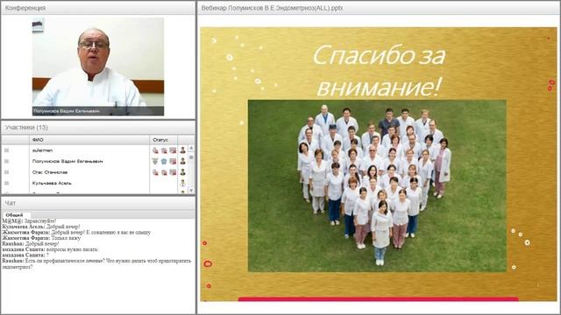This screenshot has height=315, width=561.
Task: Click the user avatar icon in Кульчаева Асель's row
Action: pos(182,183)
